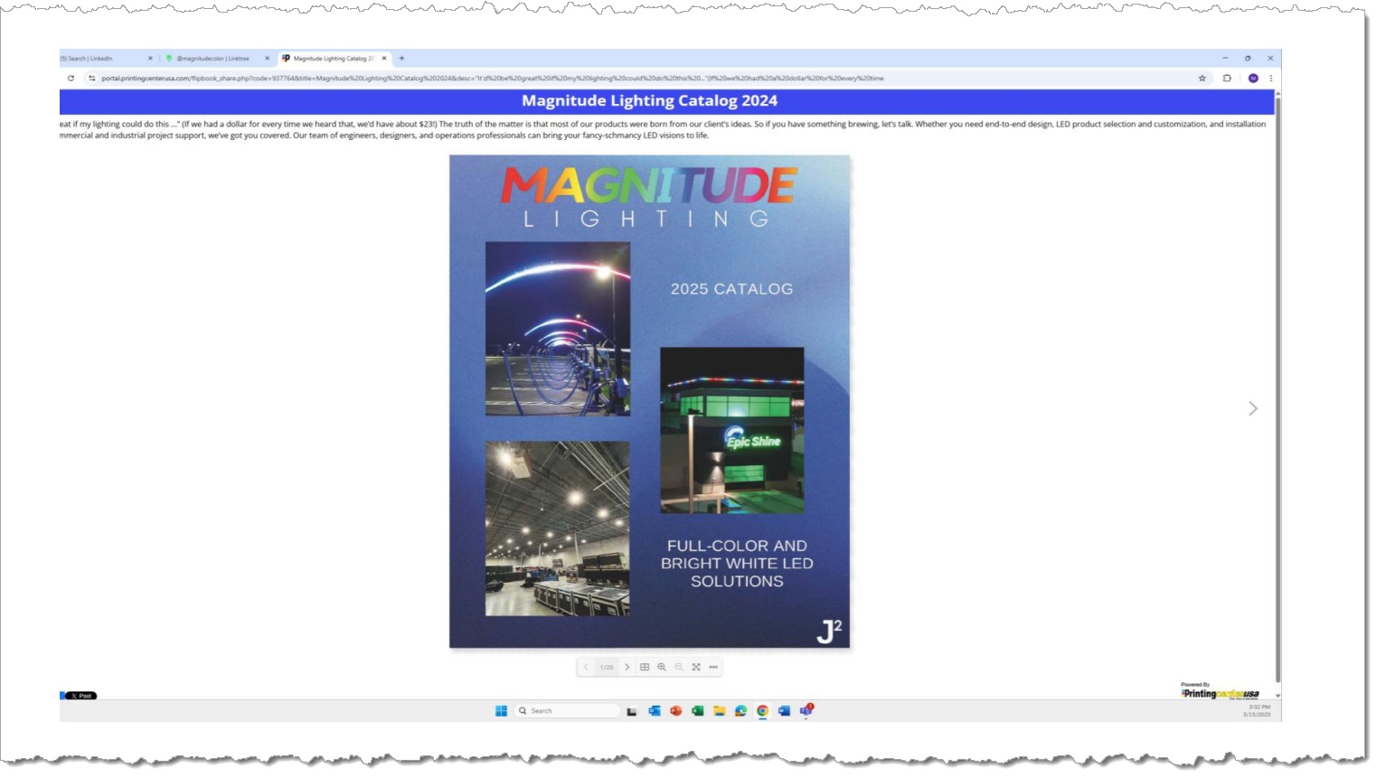
Task: Go to next flipbook page in toolbar
Action: [627, 668]
